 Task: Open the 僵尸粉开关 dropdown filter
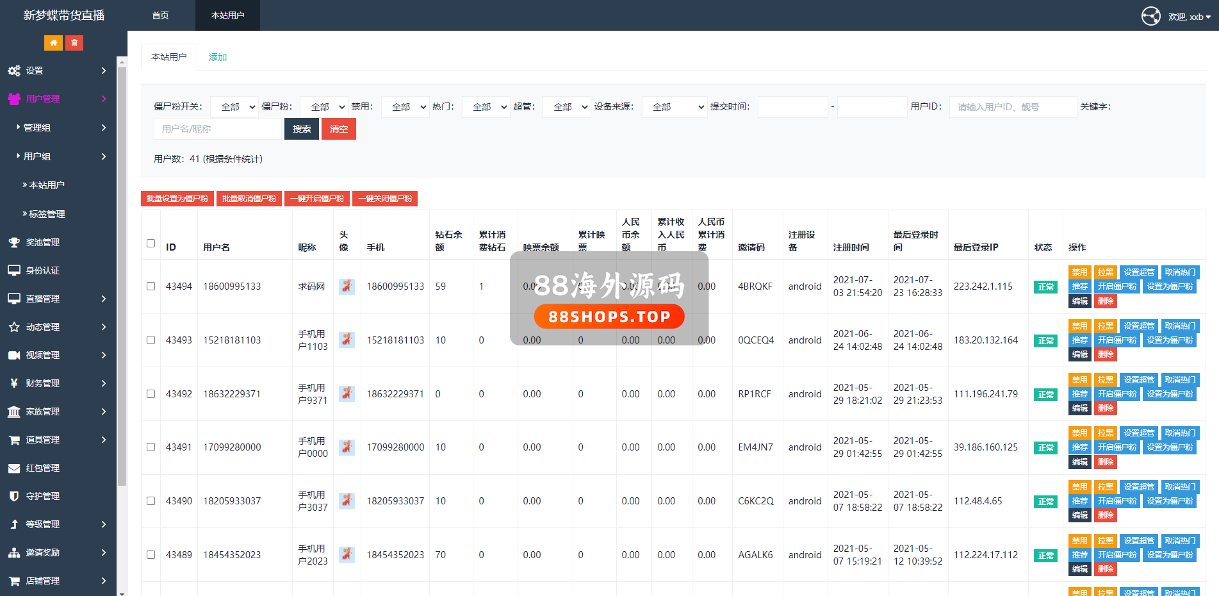point(234,107)
